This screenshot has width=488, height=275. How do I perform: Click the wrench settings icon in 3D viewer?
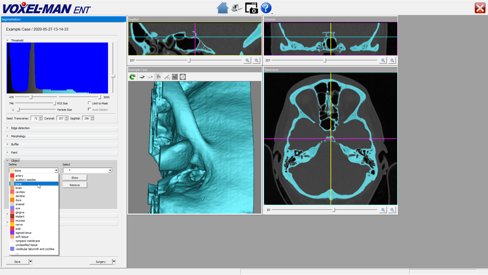tap(167, 77)
